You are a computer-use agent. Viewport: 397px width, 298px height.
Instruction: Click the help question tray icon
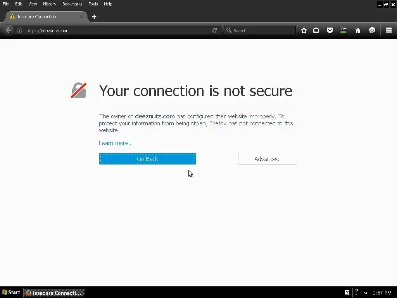pos(347,293)
